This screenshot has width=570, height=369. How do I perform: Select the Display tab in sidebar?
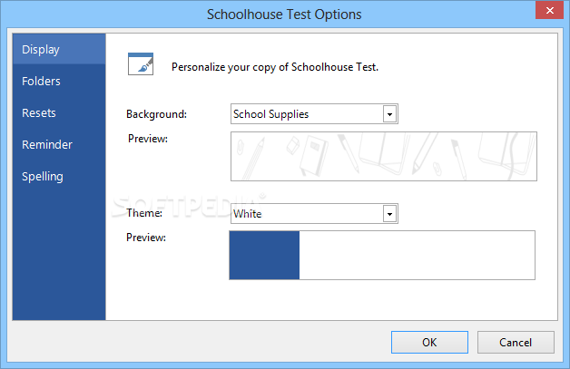(59, 49)
